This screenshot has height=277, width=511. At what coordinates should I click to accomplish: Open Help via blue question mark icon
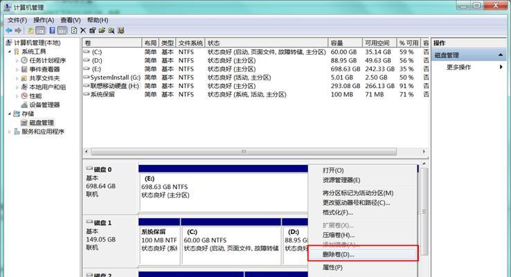(x=52, y=30)
